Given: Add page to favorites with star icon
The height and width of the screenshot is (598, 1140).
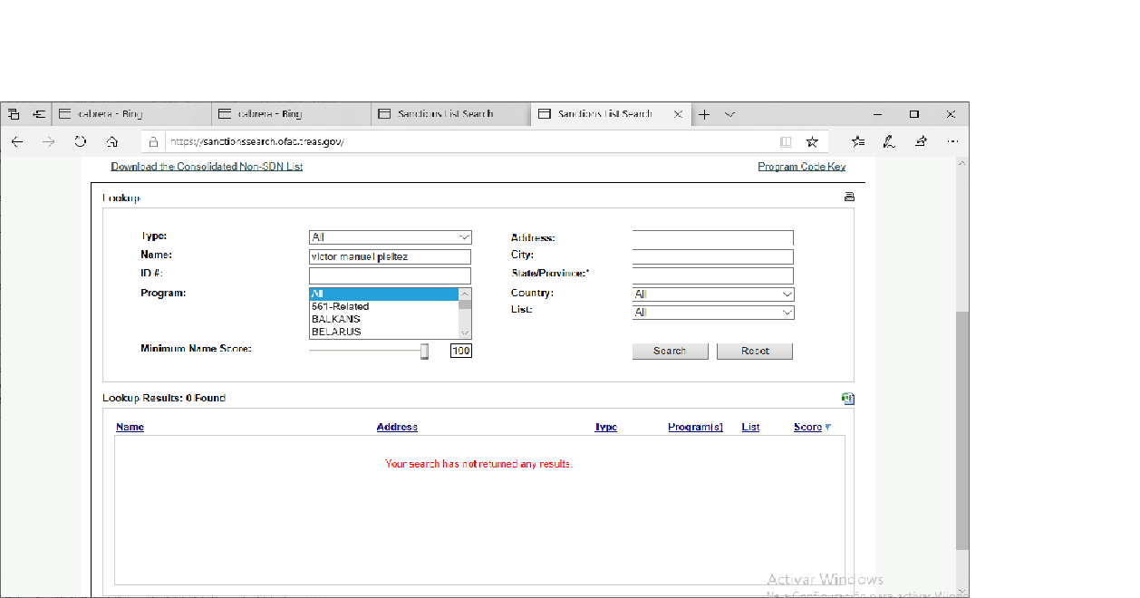Looking at the screenshot, I should [812, 141].
